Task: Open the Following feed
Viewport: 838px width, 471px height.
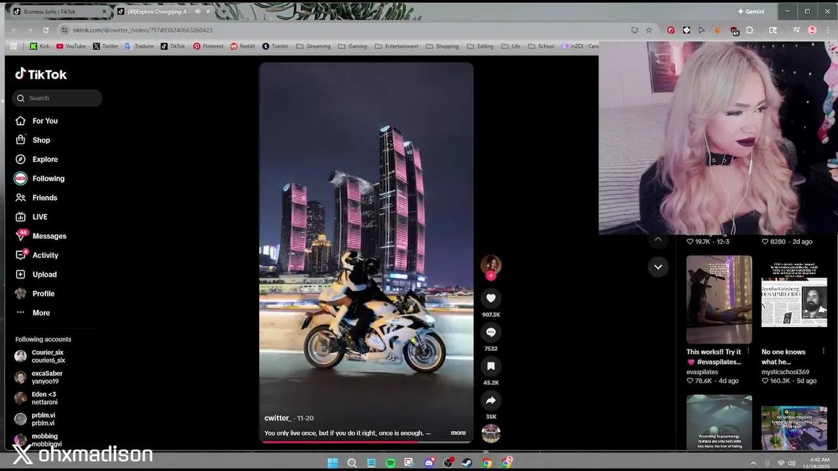Action: point(40,179)
